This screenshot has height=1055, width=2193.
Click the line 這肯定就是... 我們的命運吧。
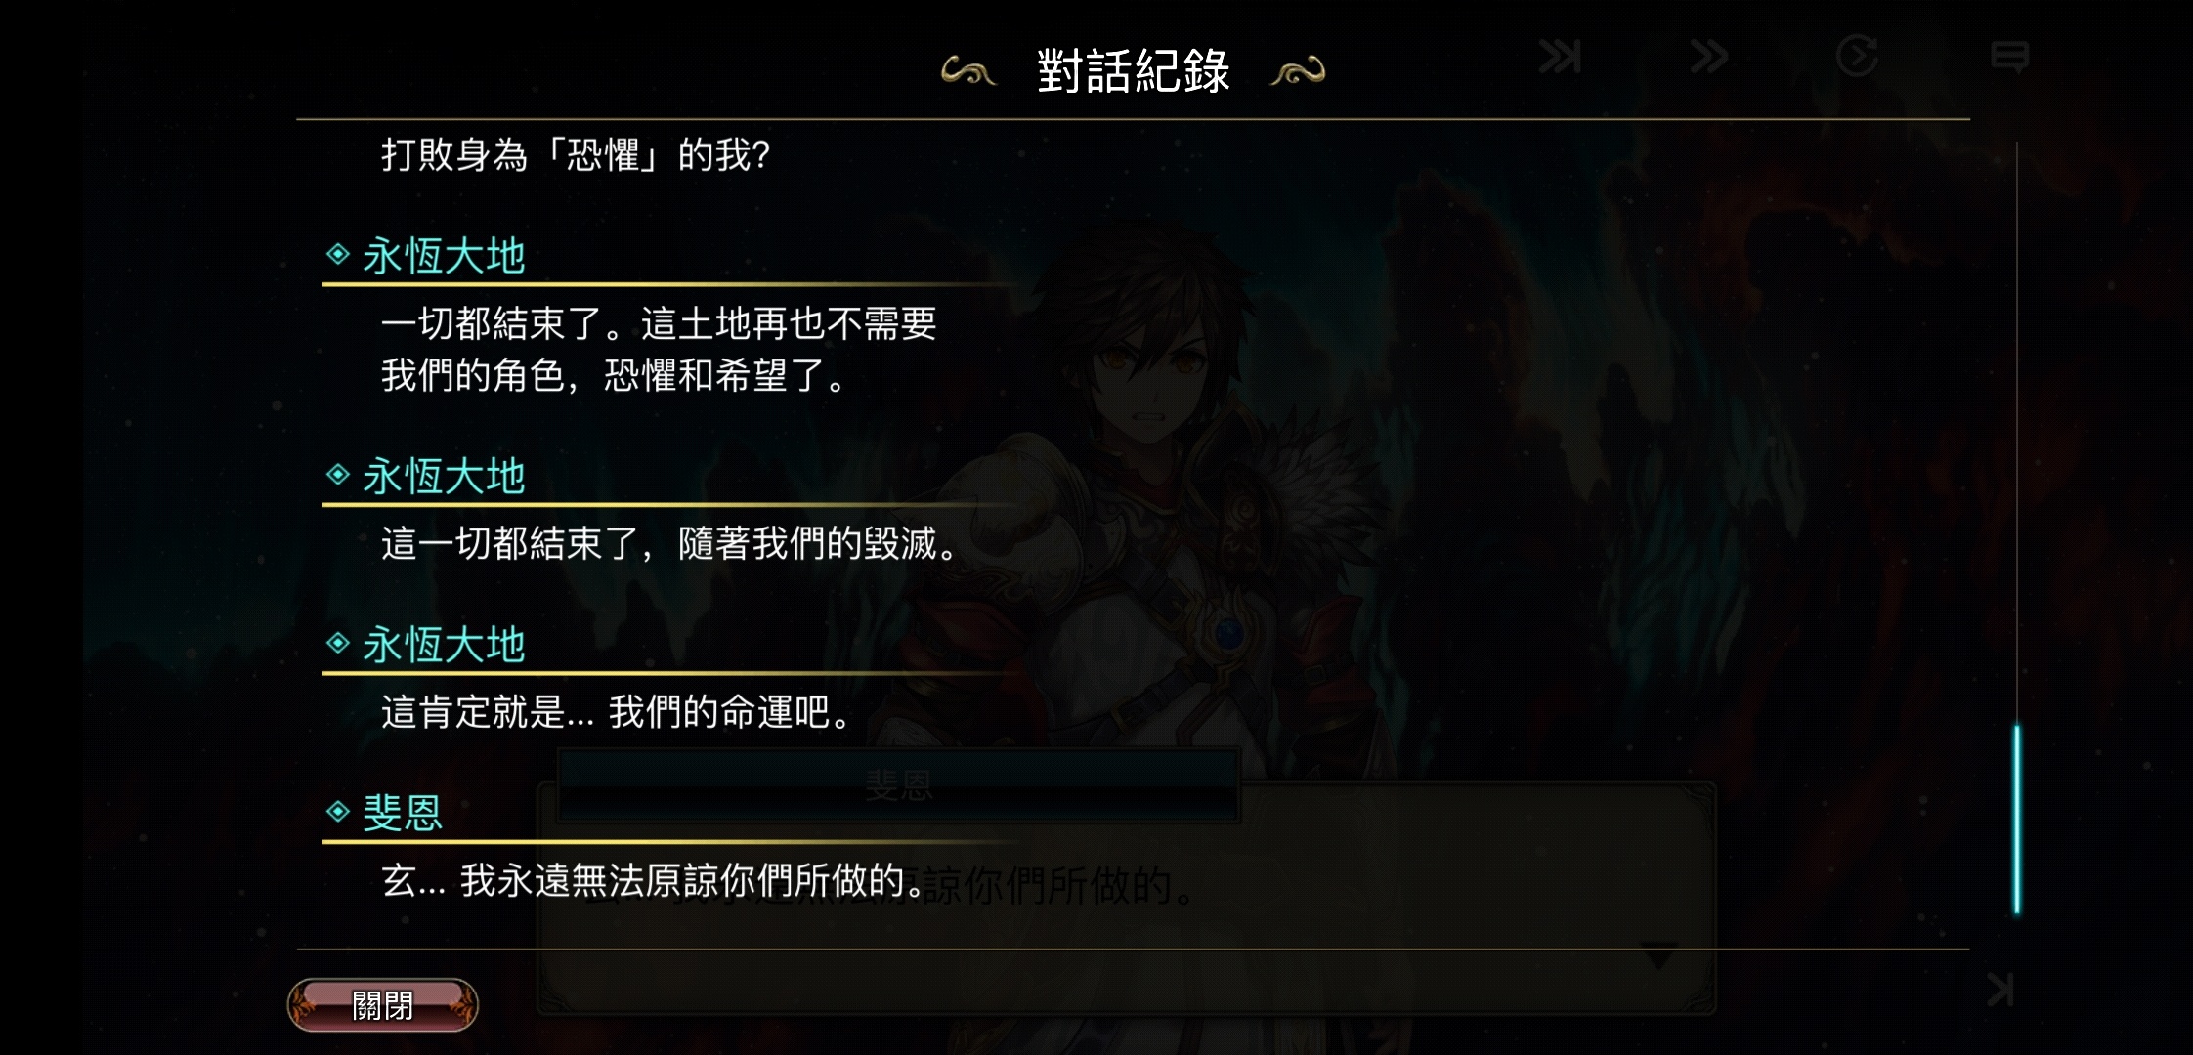coord(616,712)
